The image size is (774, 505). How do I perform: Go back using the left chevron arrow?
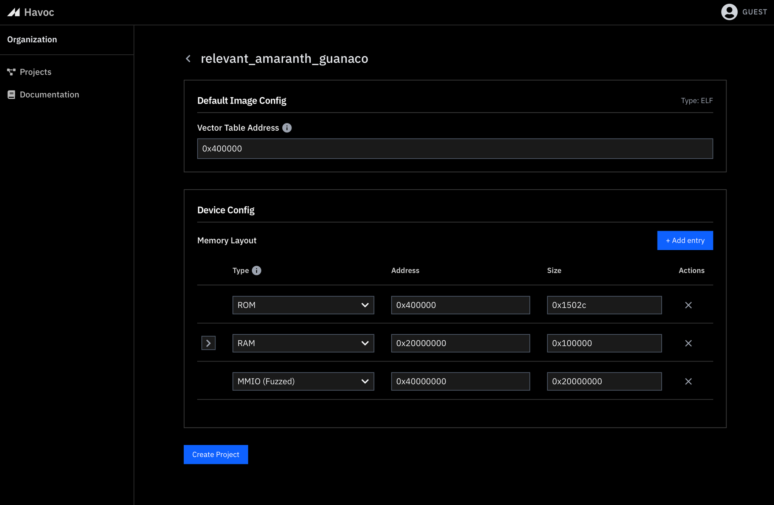[188, 59]
